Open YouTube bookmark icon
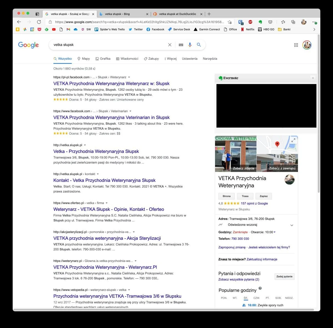Image resolution: width=333 pixels, height=328 pixels. tap(54, 29)
